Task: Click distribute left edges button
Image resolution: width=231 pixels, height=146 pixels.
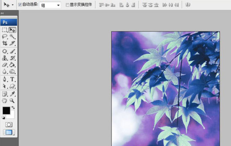Action: (165, 5)
